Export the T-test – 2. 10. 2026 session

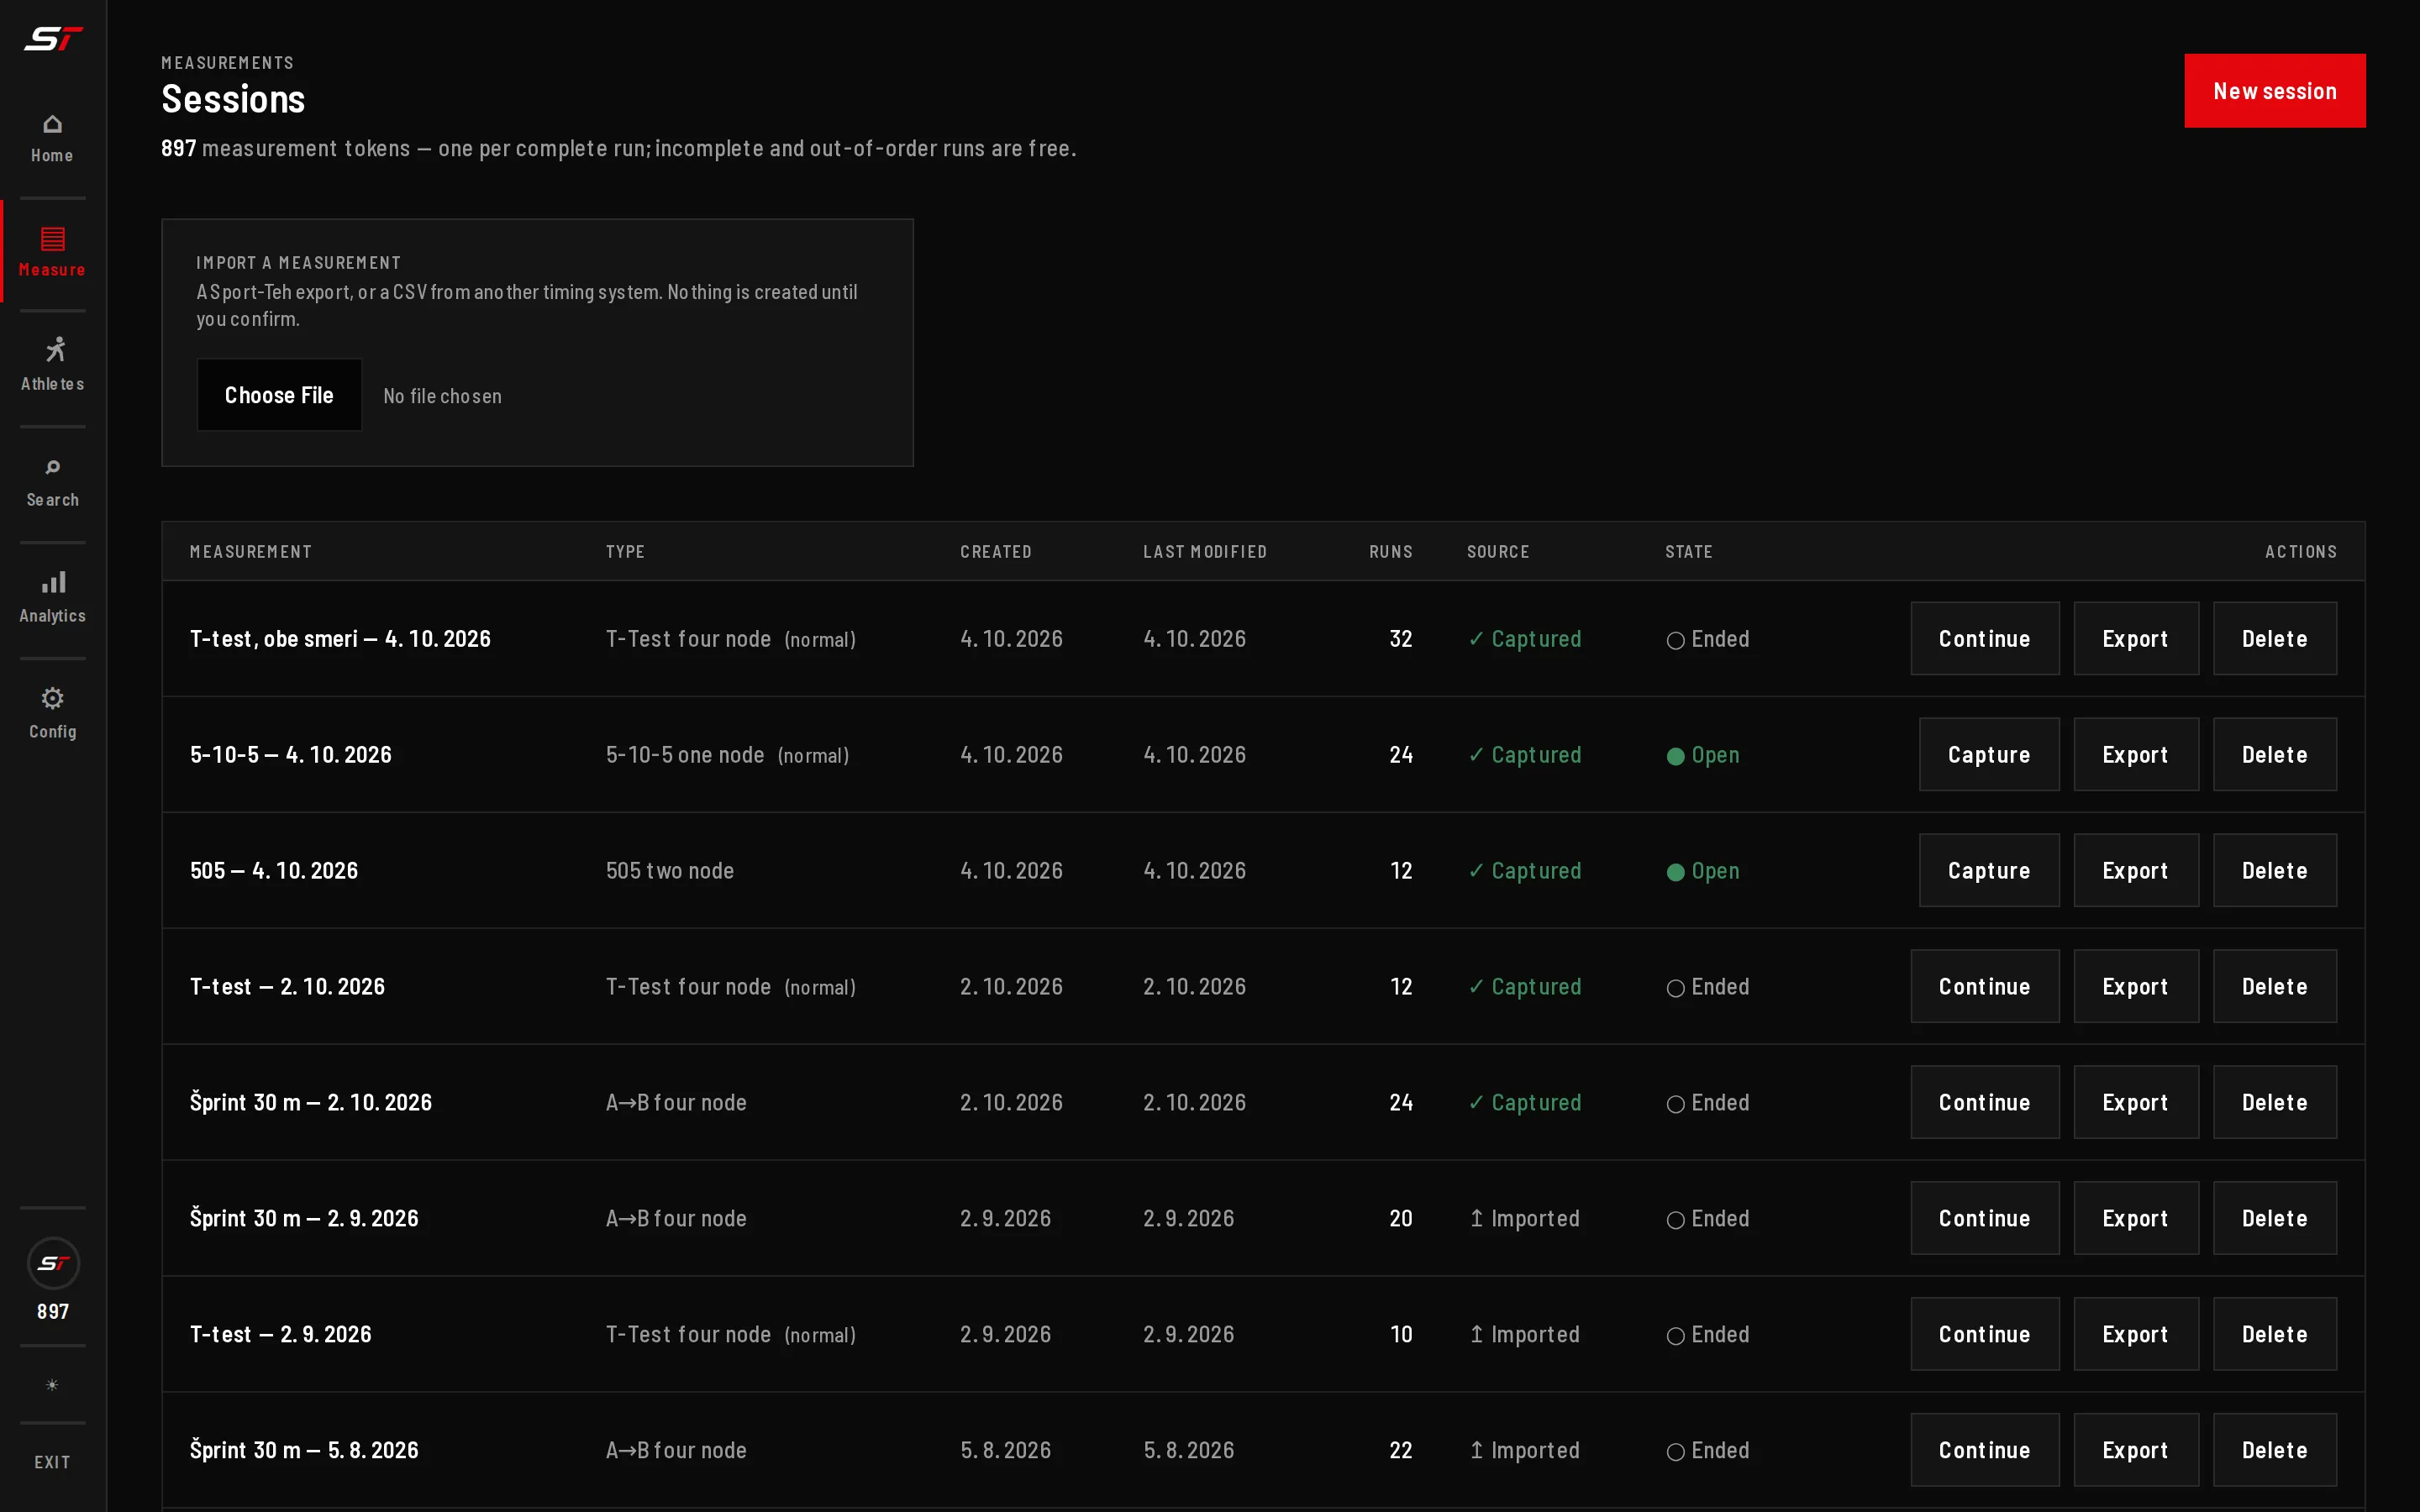click(2135, 986)
